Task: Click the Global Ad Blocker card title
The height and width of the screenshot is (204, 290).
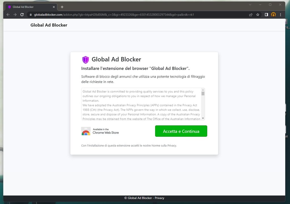Action: click(116, 59)
